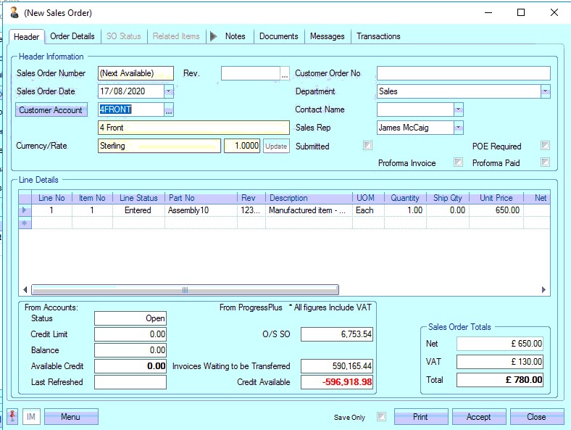
Task: Click the IM icon button
Action: pyautogui.click(x=31, y=417)
